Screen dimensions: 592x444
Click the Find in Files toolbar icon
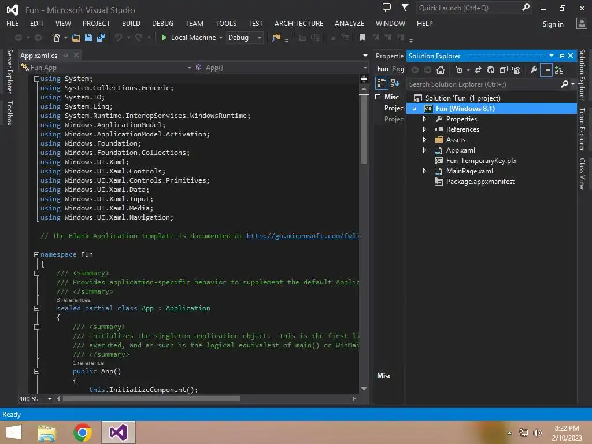point(276,38)
